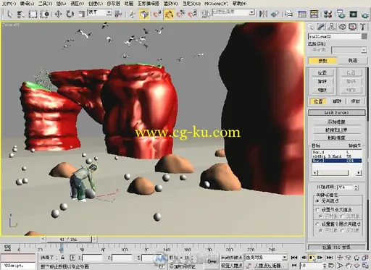Click the highlighted Play Animation button
The height and width of the screenshot is (270, 371).
312,258
